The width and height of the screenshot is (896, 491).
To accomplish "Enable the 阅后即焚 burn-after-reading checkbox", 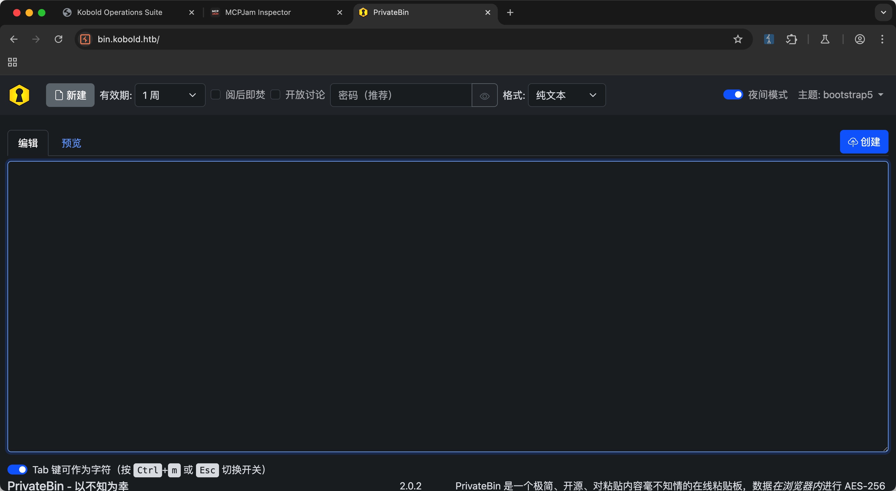I will pyautogui.click(x=216, y=94).
